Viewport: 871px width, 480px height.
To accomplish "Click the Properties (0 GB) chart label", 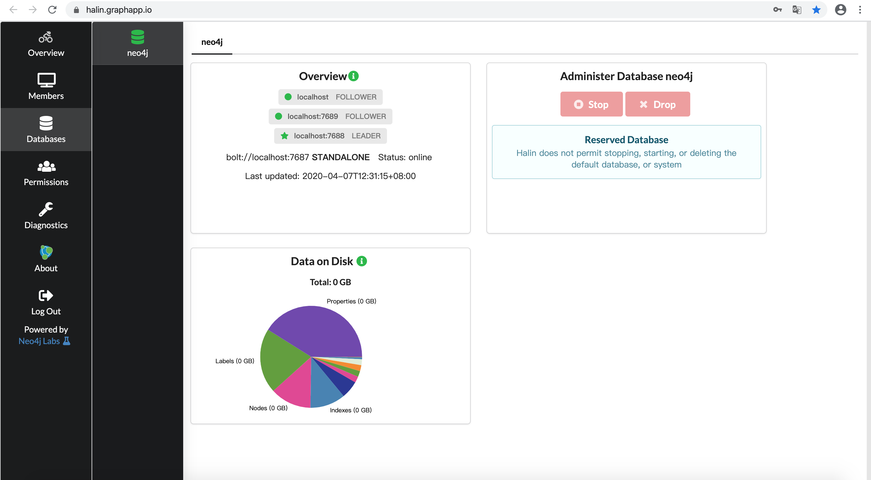I will click(351, 301).
